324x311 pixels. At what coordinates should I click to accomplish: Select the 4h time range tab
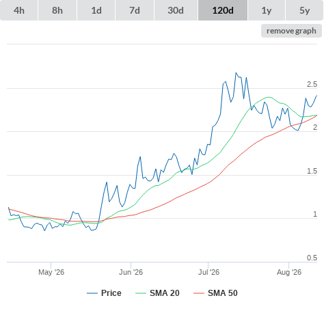[19, 10]
